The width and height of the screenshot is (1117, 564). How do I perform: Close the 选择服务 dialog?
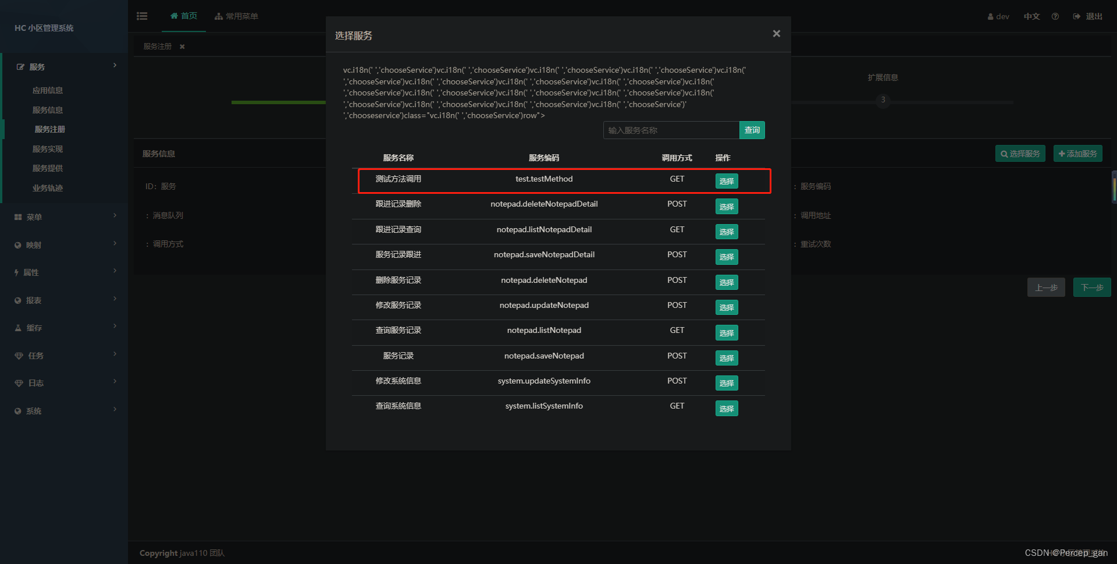776,34
